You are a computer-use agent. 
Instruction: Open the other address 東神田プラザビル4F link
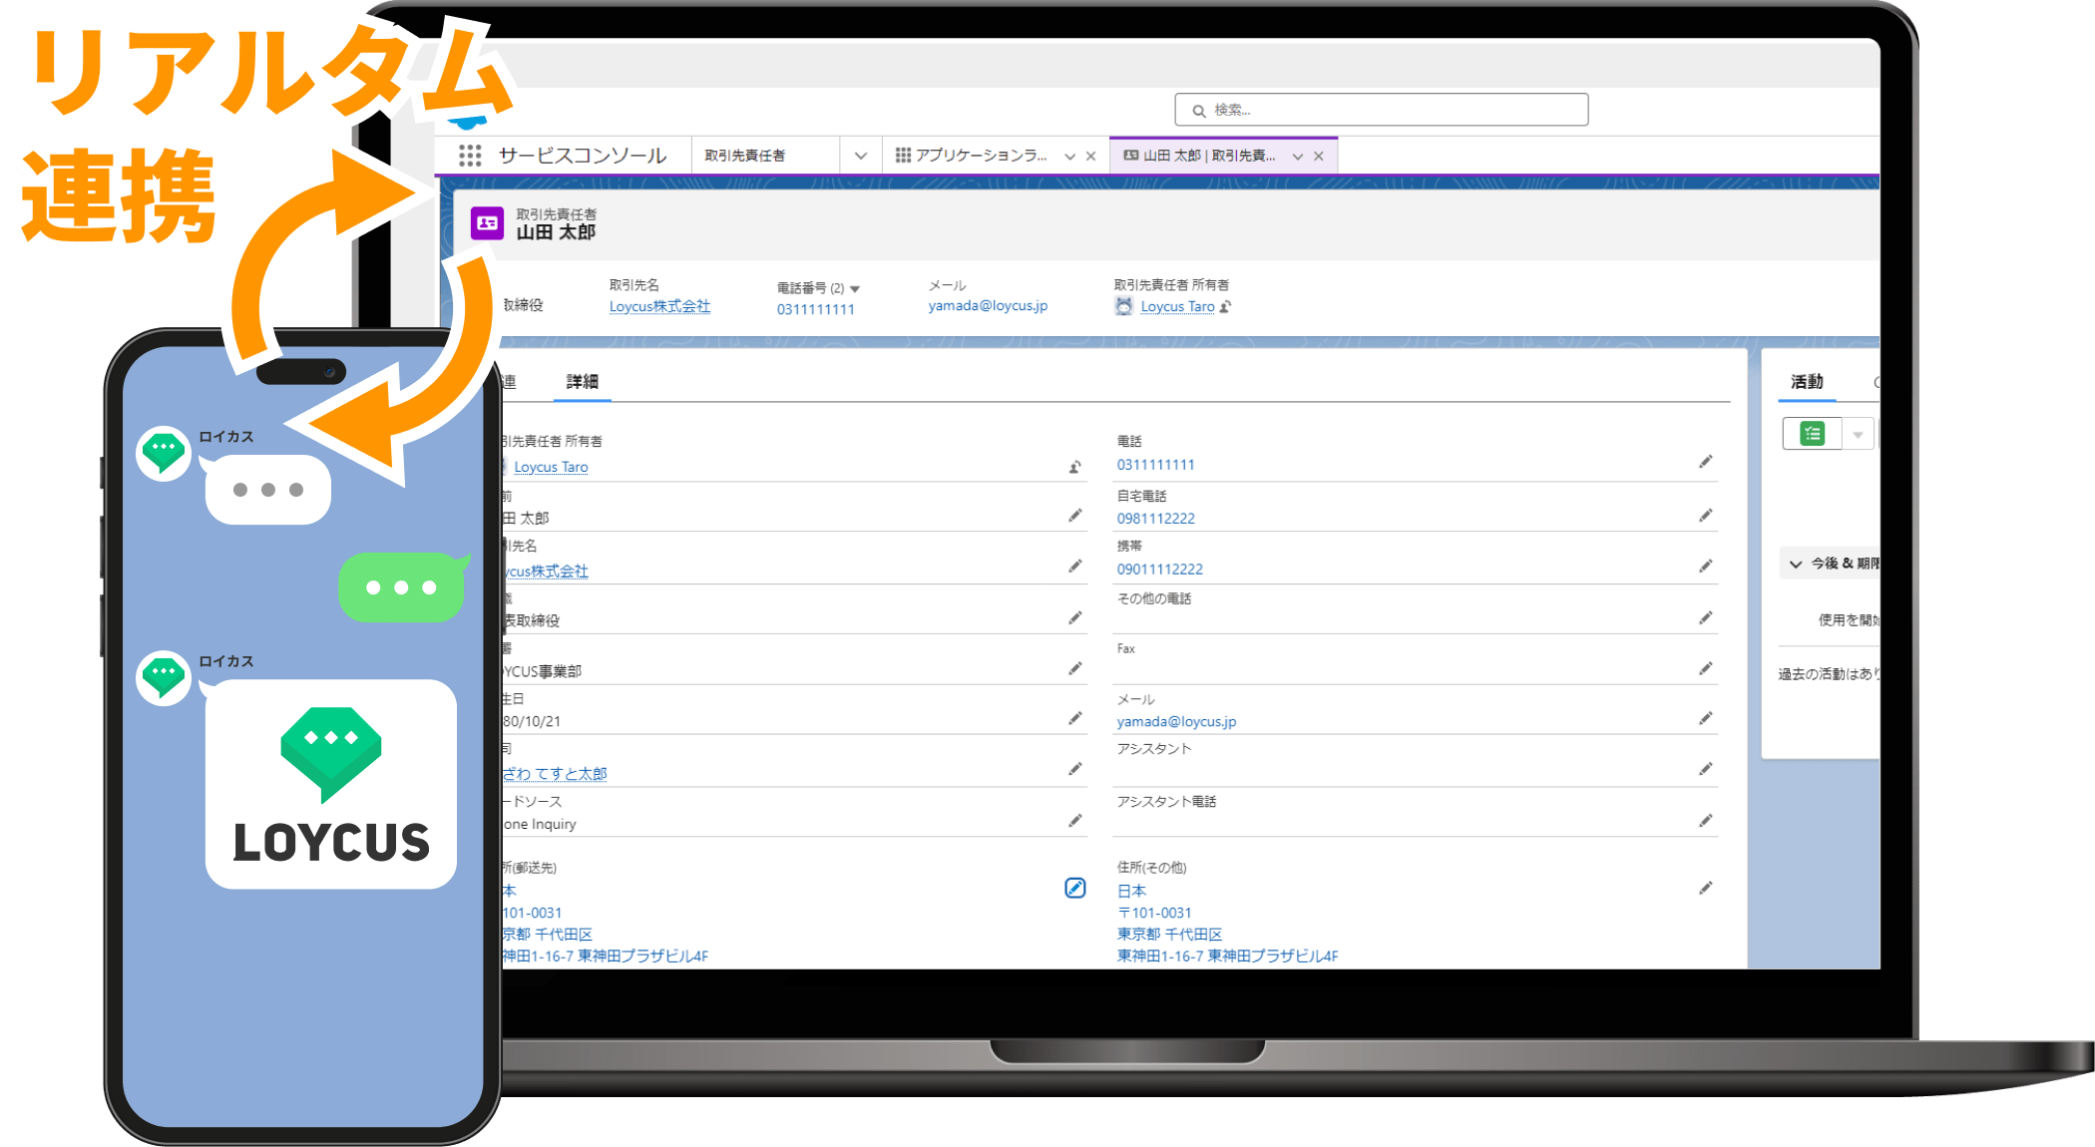pos(1227,956)
